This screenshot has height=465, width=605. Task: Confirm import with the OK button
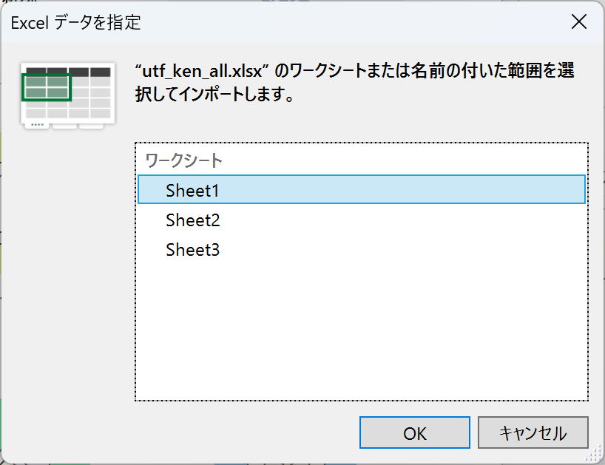point(414,432)
